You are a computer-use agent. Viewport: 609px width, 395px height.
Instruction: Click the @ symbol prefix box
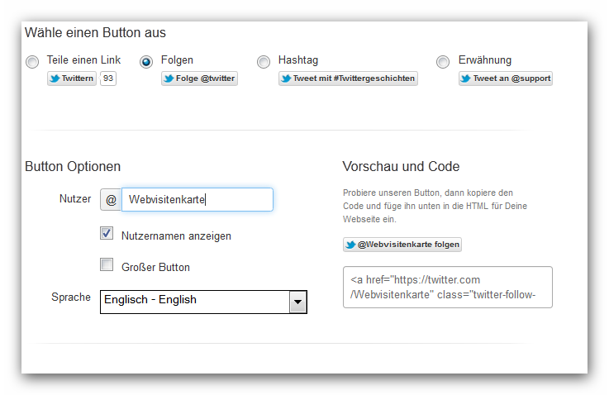click(111, 200)
